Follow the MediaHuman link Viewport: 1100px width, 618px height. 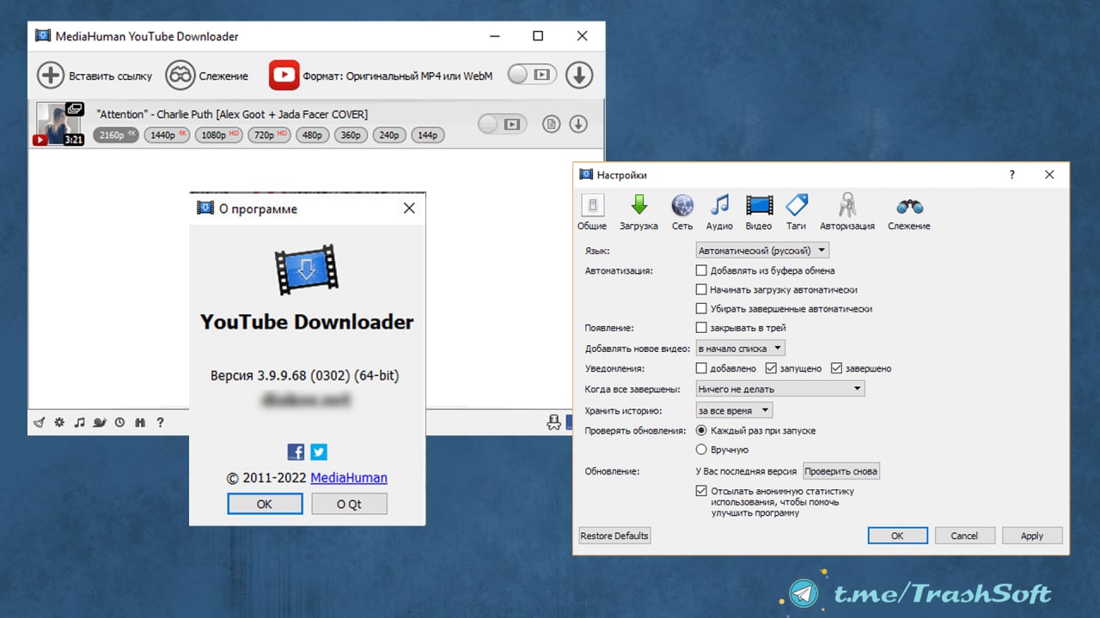click(349, 478)
